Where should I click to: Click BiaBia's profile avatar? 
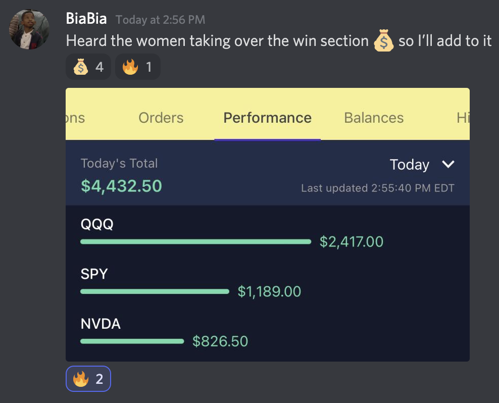(x=30, y=29)
